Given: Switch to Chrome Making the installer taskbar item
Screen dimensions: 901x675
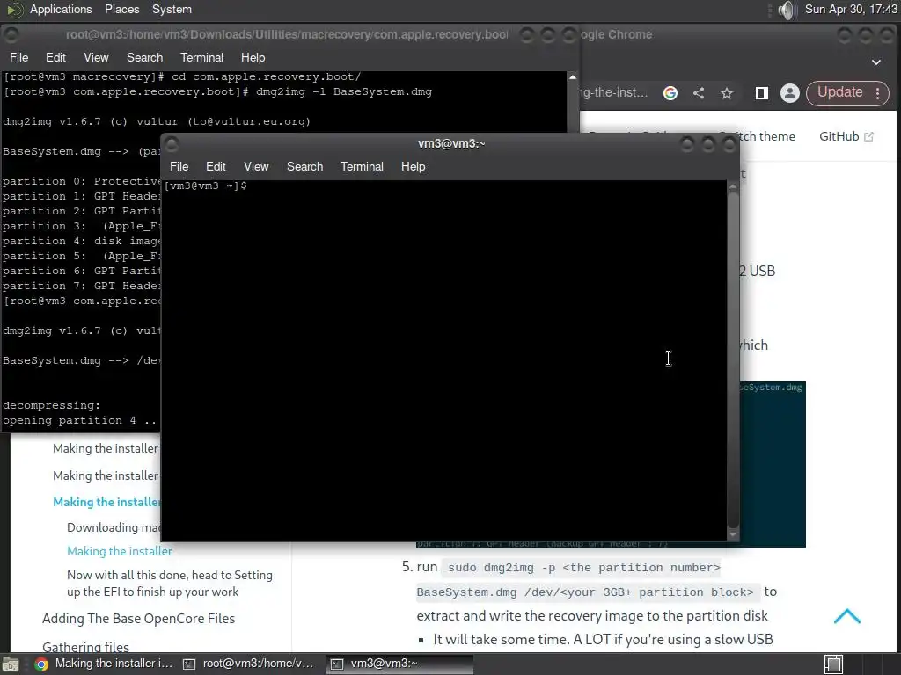Looking at the screenshot, I should click(x=104, y=664).
